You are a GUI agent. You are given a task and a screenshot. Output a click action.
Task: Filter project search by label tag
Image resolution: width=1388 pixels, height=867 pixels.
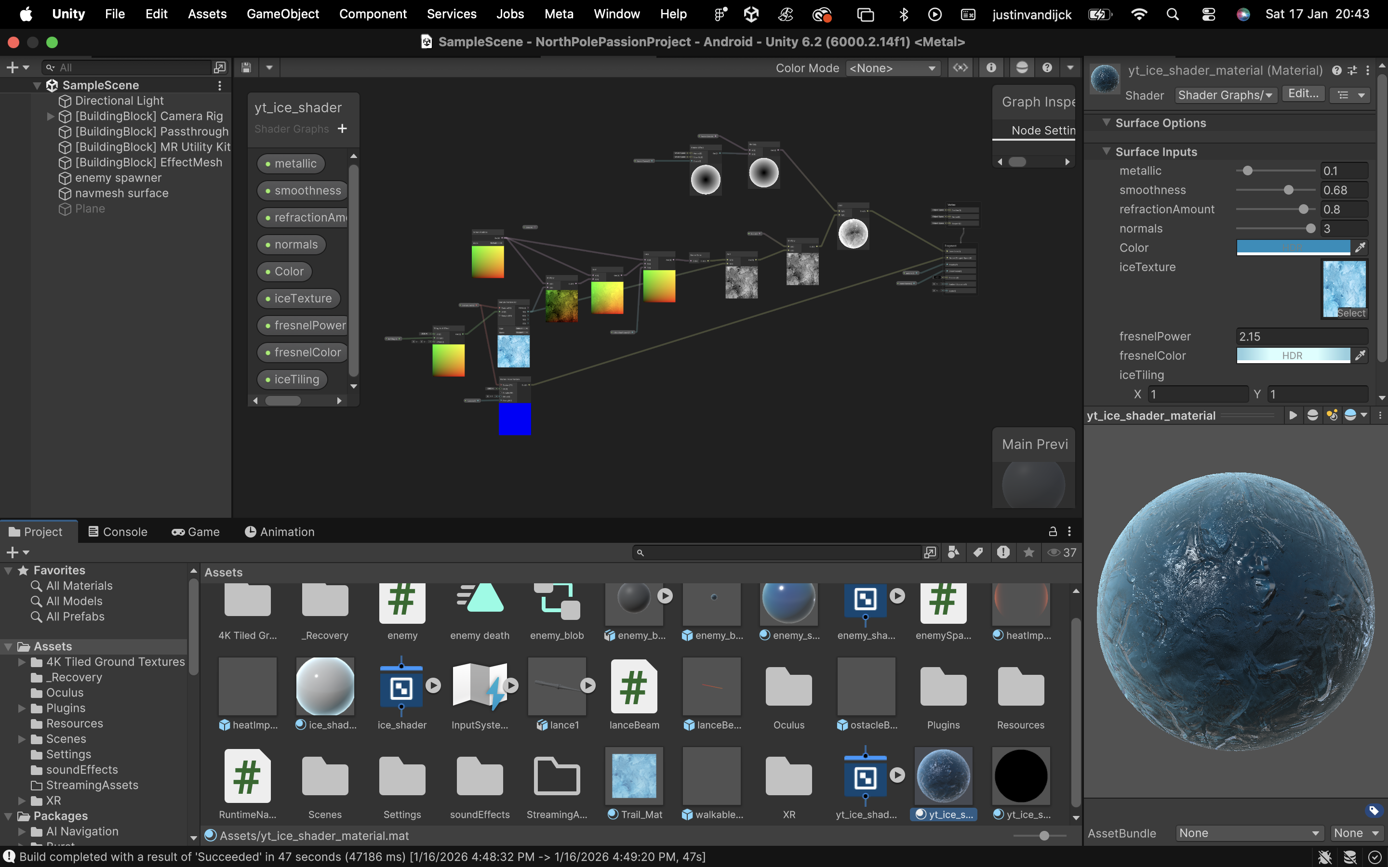978,552
